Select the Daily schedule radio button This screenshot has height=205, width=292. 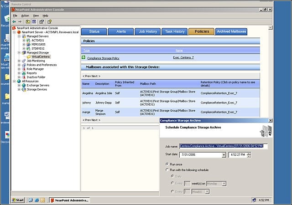pyautogui.click(x=172, y=176)
